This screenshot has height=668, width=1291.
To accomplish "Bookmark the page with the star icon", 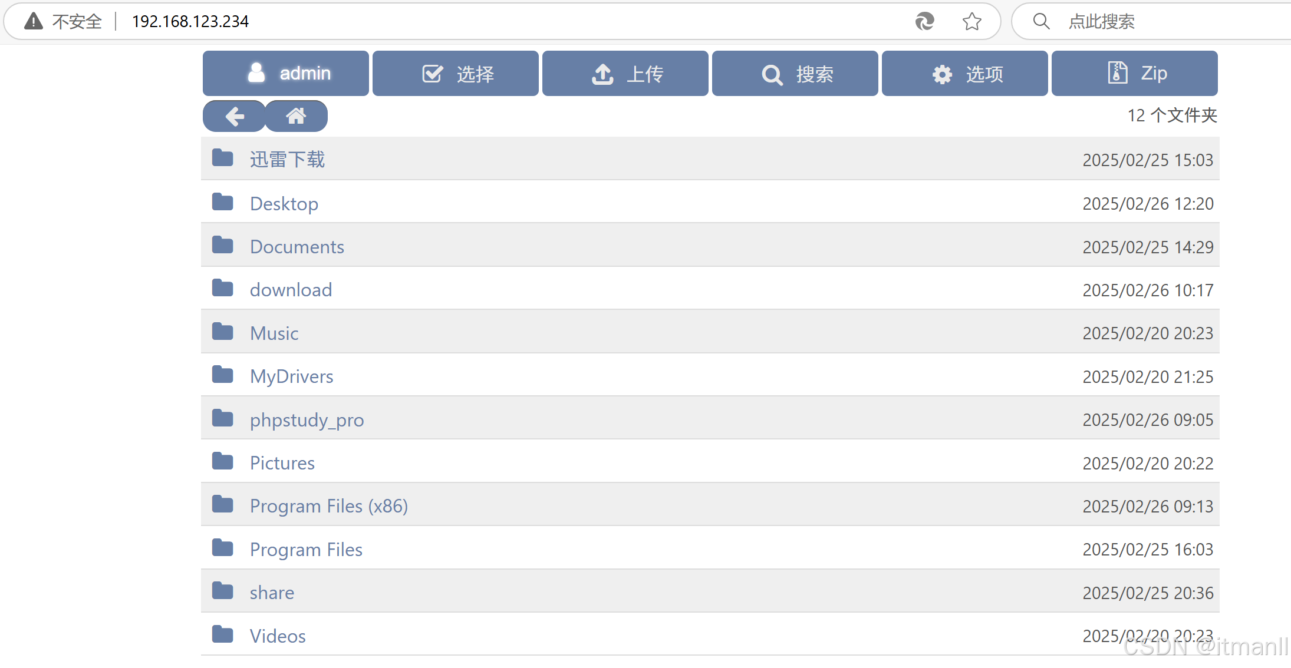I will click(x=971, y=21).
